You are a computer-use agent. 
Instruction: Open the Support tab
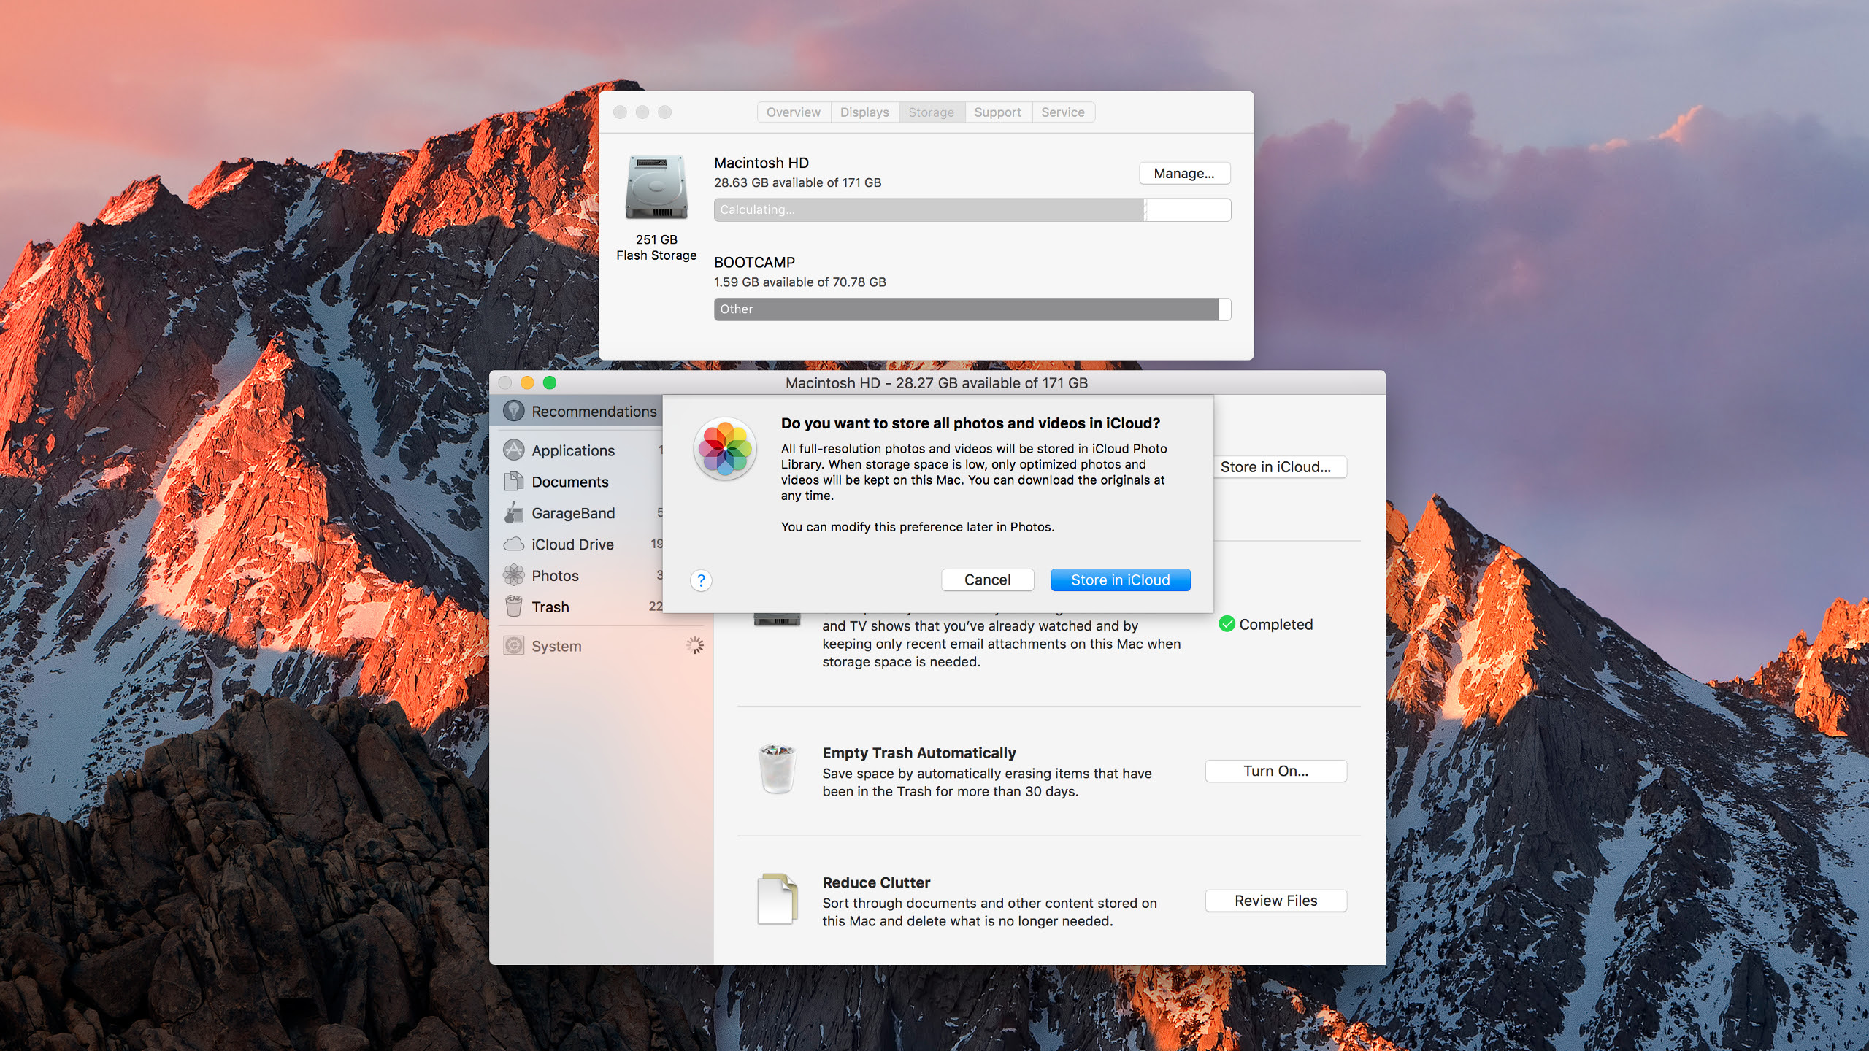tap(998, 112)
